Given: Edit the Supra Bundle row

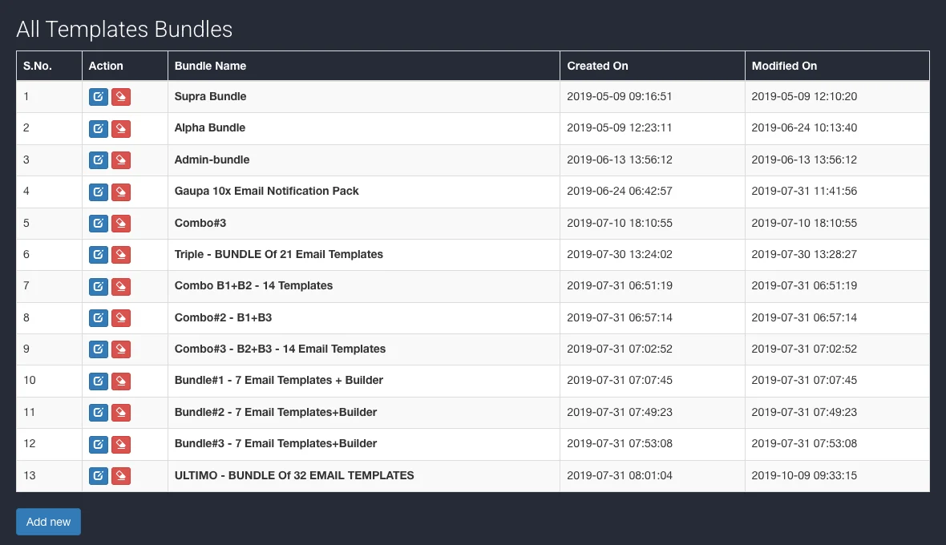Looking at the screenshot, I should 99,96.
